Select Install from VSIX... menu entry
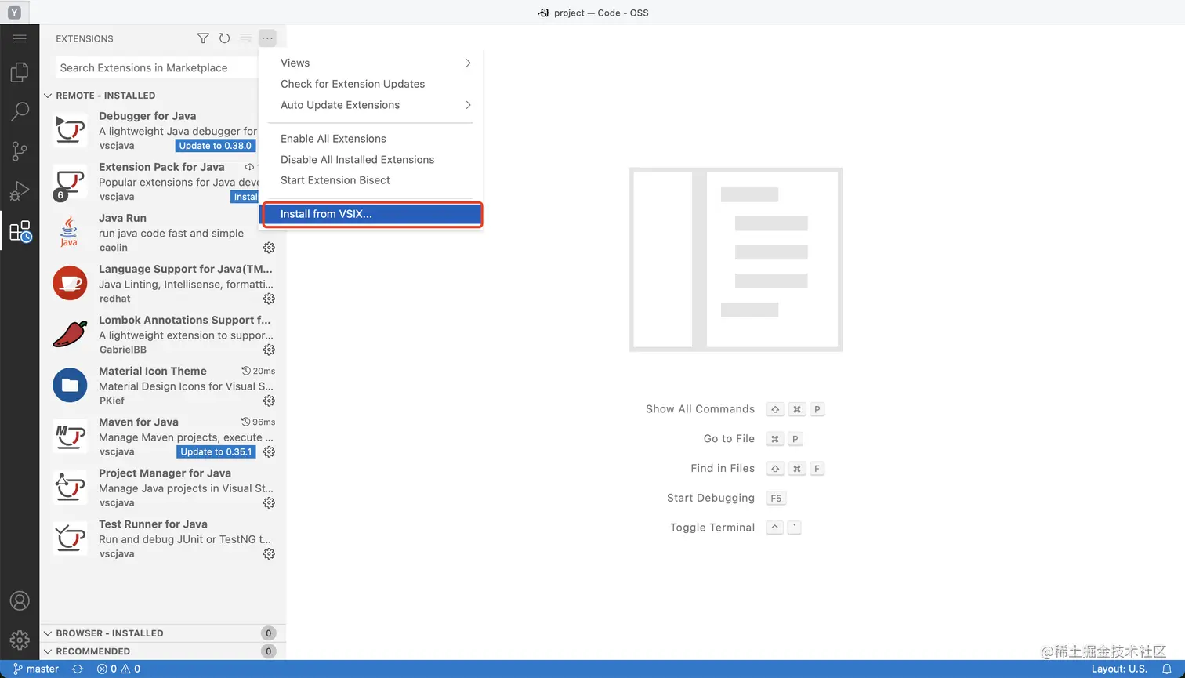 click(x=371, y=214)
